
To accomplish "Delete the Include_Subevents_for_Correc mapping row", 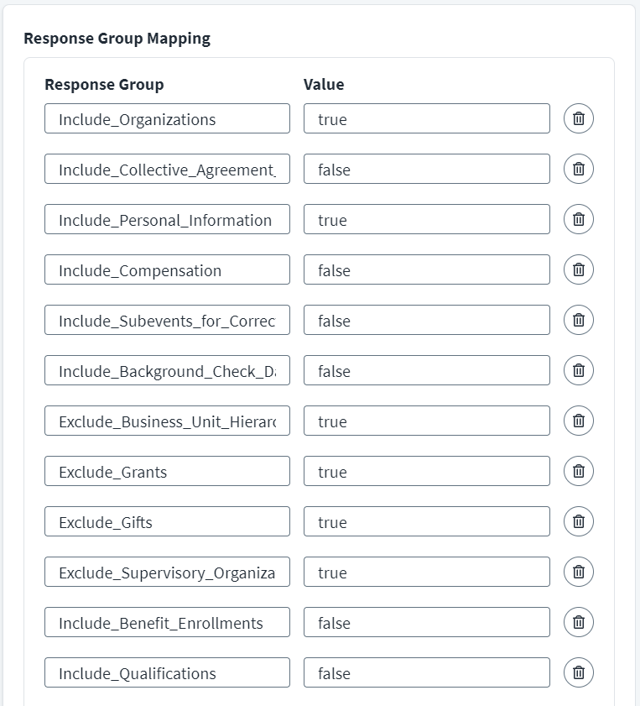I will click(578, 320).
